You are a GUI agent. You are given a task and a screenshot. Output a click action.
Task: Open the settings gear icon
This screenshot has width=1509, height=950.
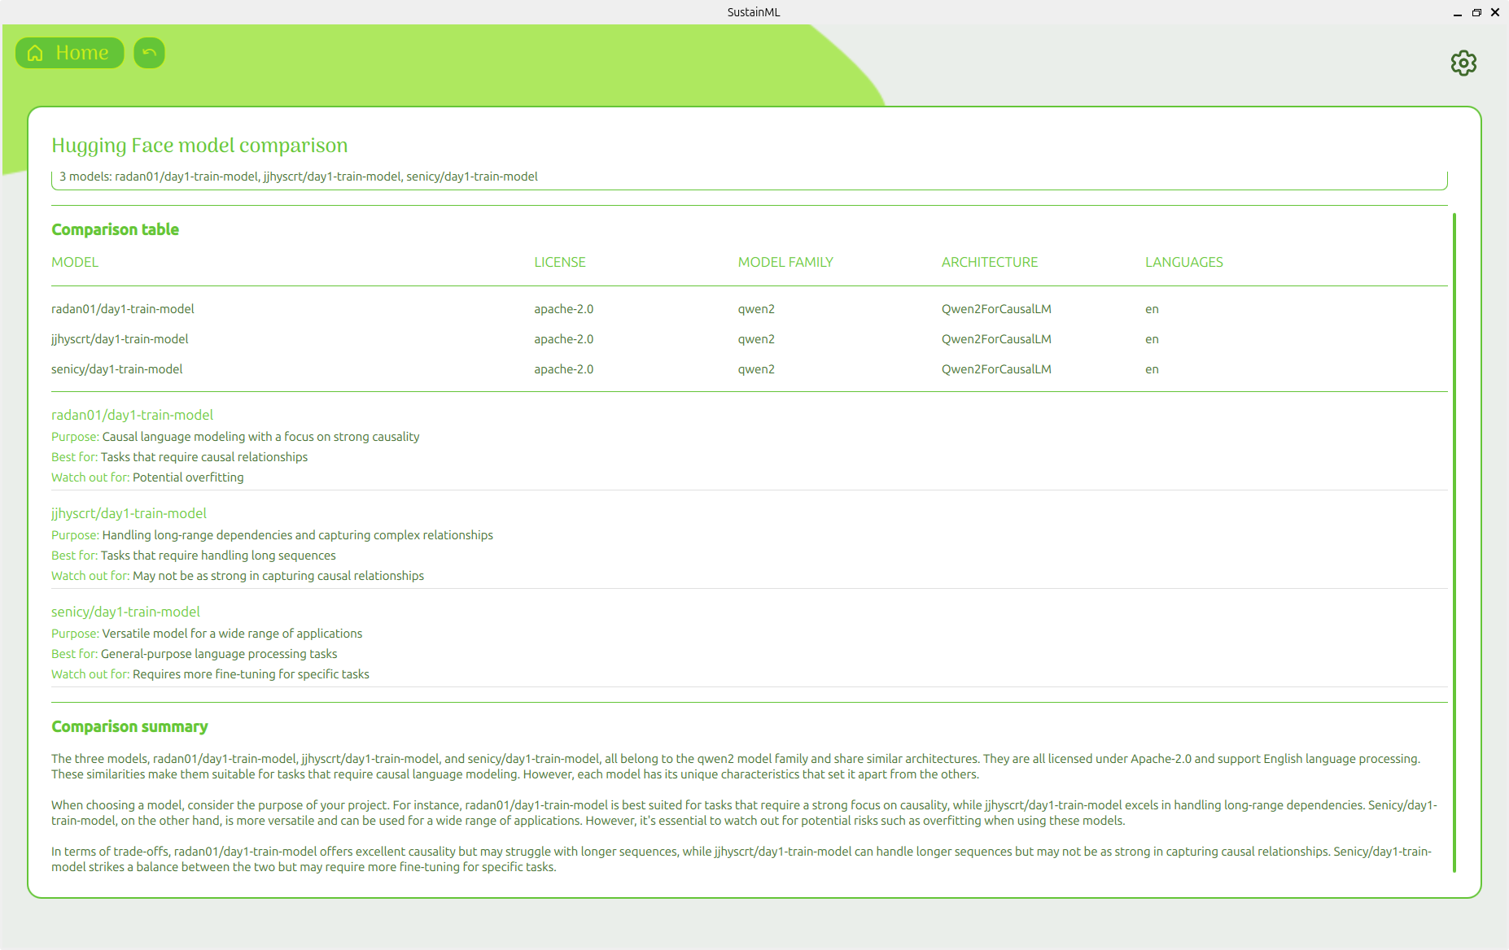pyautogui.click(x=1463, y=63)
